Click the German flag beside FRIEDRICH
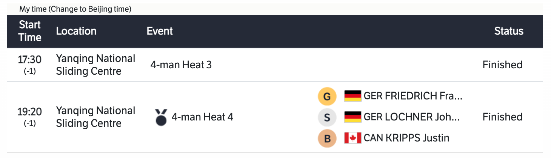Image resolution: width=551 pixels, height=158 pixels. [x=353, y=96]
